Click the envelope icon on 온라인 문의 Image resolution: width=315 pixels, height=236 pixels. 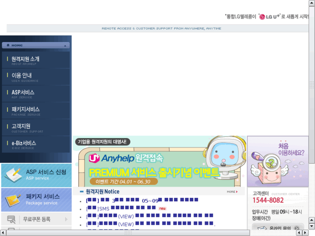coord(261,228)
